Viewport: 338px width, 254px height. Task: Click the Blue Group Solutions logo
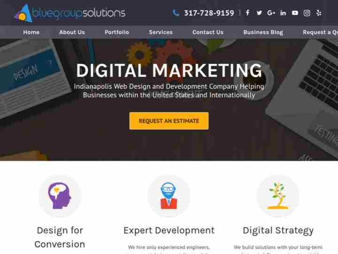(x=70, y=13)
